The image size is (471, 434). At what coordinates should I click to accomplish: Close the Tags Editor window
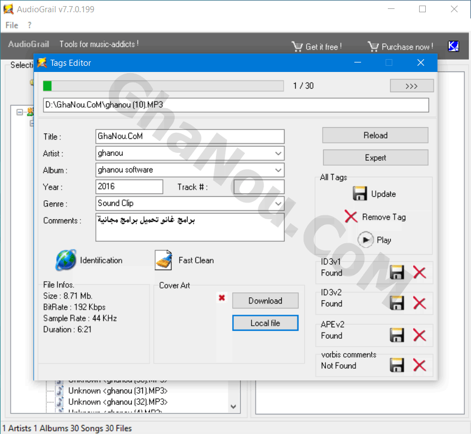coord(421,62)
